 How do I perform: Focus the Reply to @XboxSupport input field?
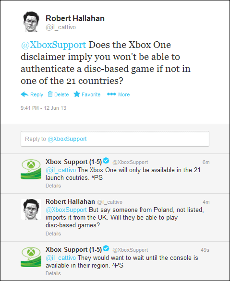click(115, 139)
